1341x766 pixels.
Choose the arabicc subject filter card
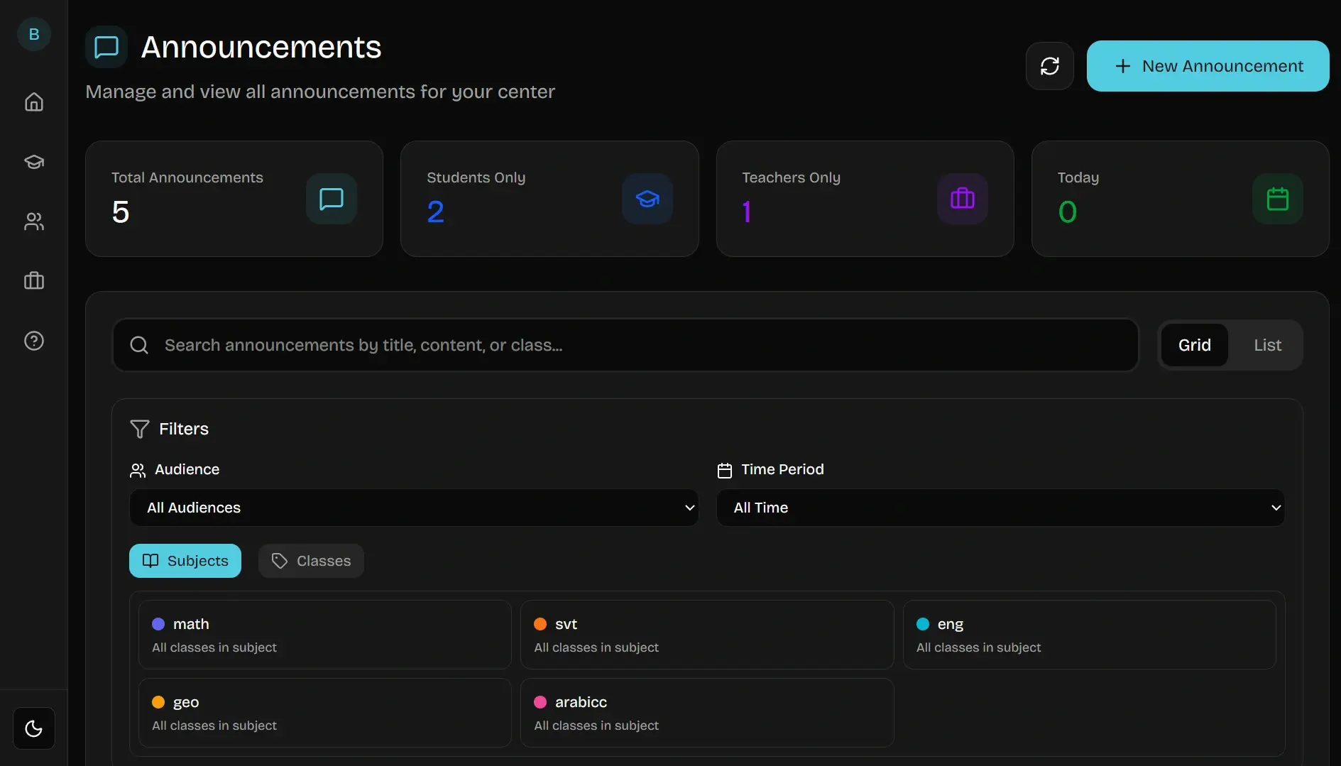pos(706,713)
